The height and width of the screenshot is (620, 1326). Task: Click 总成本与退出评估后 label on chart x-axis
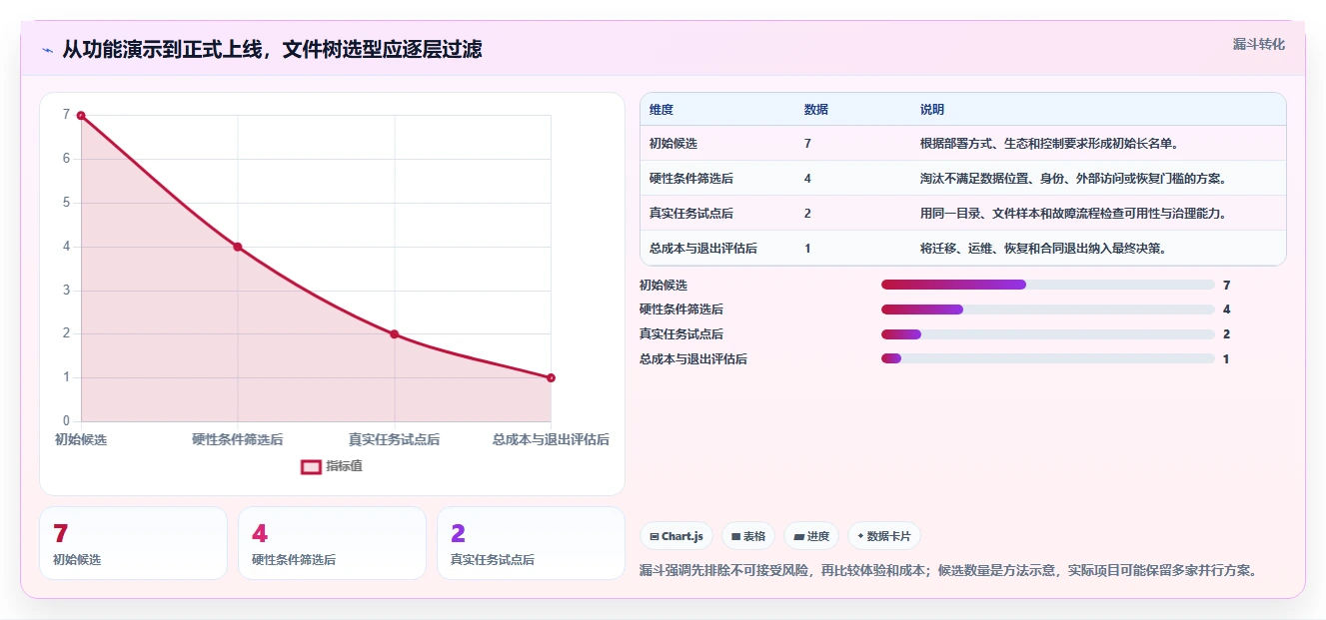(x=551, y=439)
